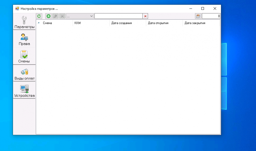Open the Параметры section with wrench icon
Viewport: 256px width, 151px height.
click(24, 22)
